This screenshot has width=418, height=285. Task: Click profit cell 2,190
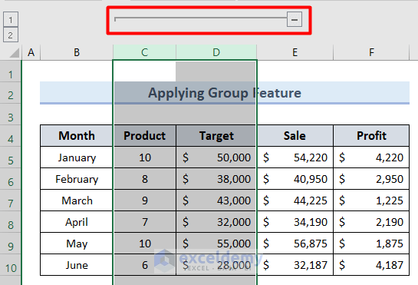[371, 222]
